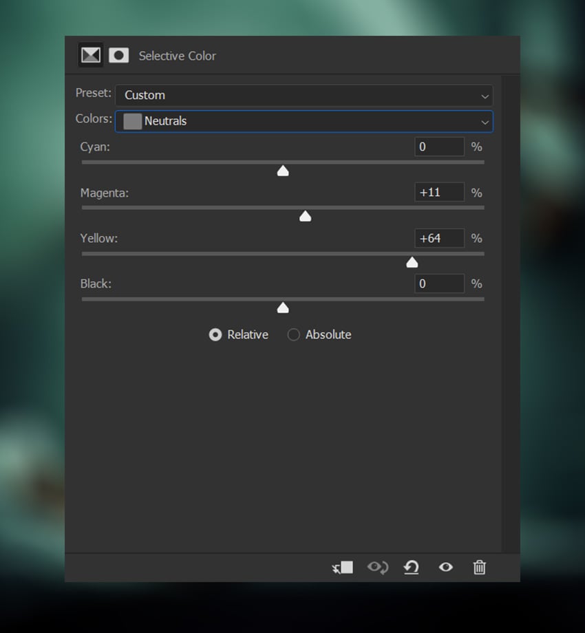The image size is (585, 633).
Task: Clip adjustment to layer below icon
Action: 342,567
